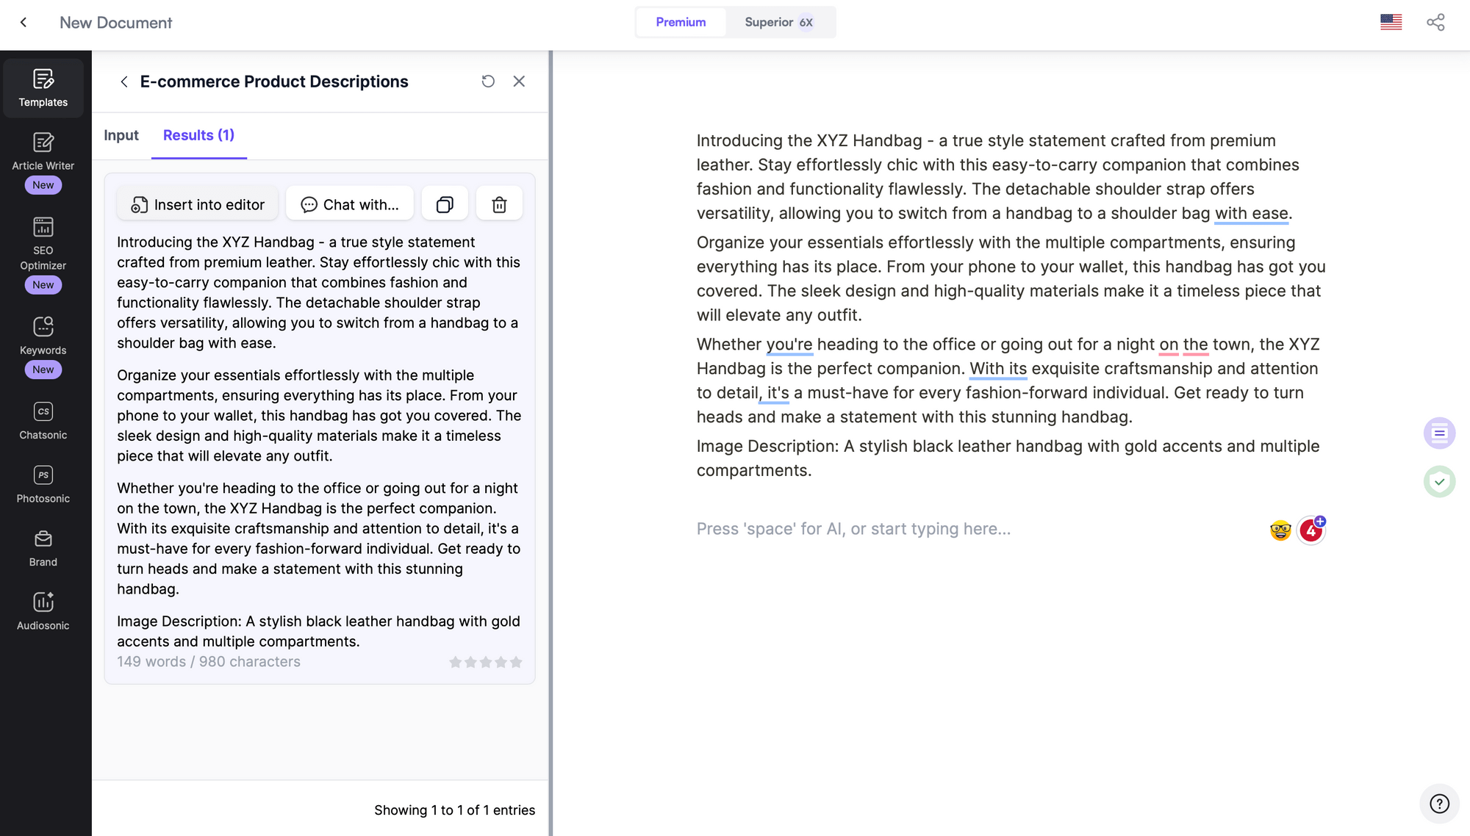Click the copy icon for results

click(x=444, y=203)
